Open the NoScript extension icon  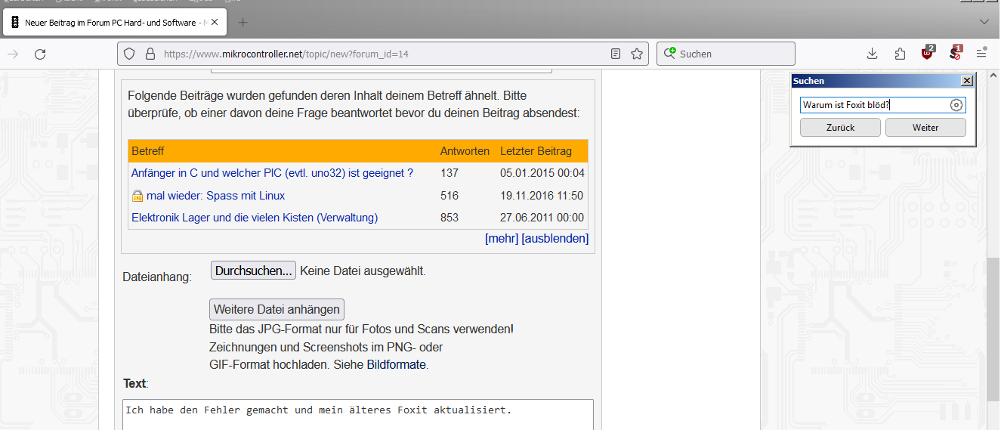(956, 53)
